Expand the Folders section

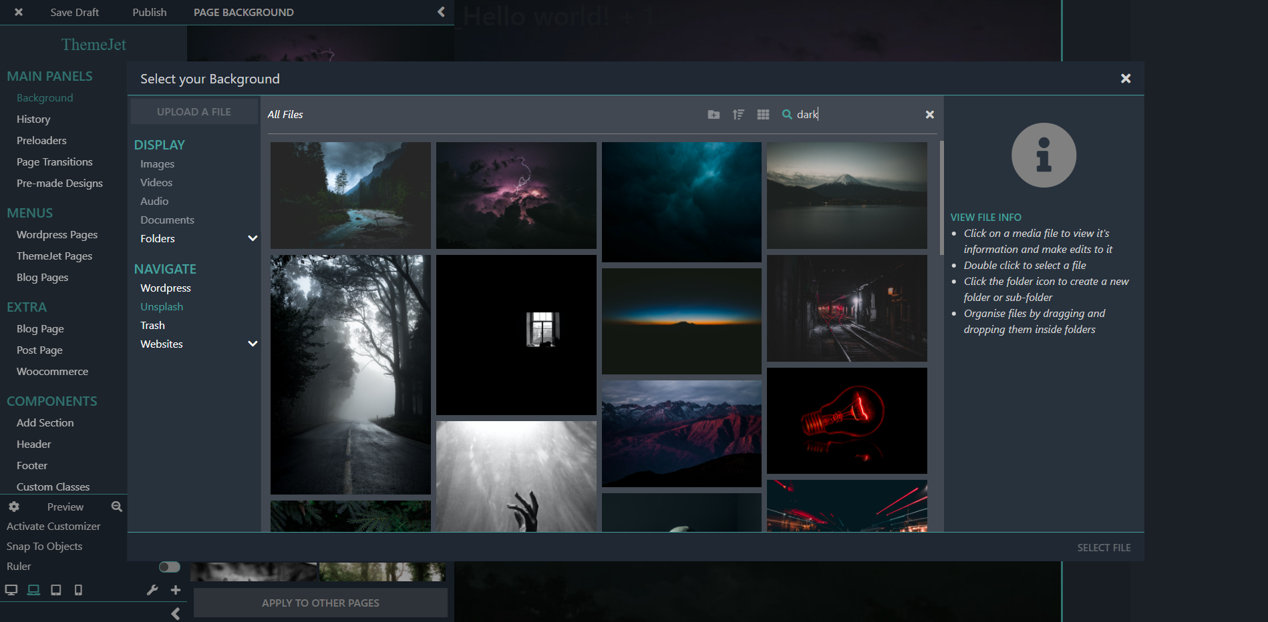coord(253,238)
